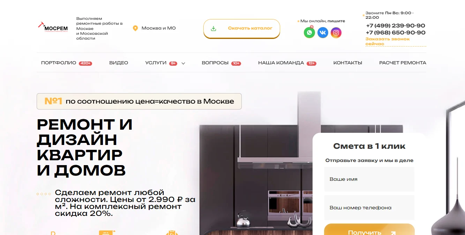
Task: Open the РАСЧЕТ РЕМОНТА link
Action: 403,63
